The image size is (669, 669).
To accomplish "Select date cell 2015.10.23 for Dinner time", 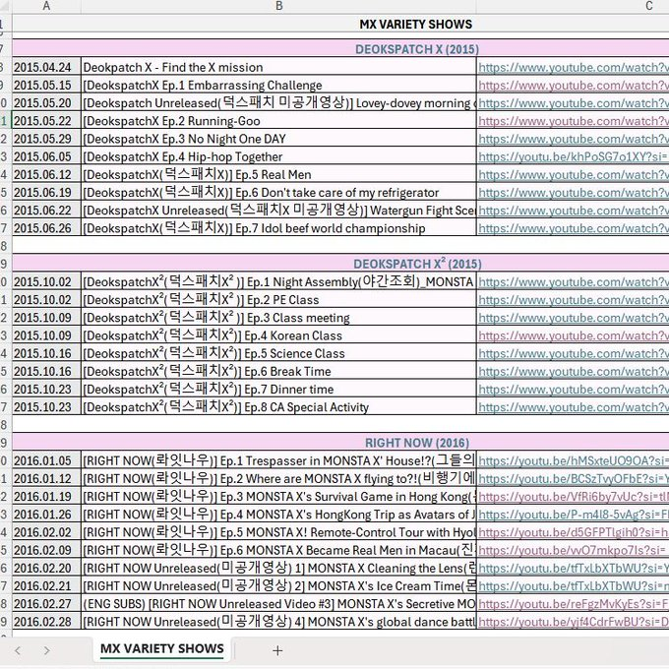I will click(46, 390).
